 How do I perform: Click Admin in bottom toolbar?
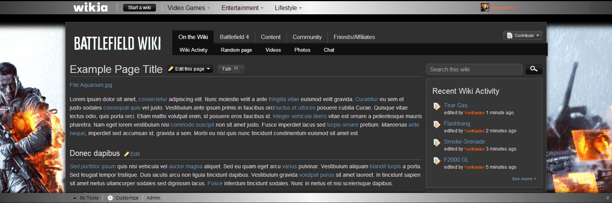[x=153, y=198]
